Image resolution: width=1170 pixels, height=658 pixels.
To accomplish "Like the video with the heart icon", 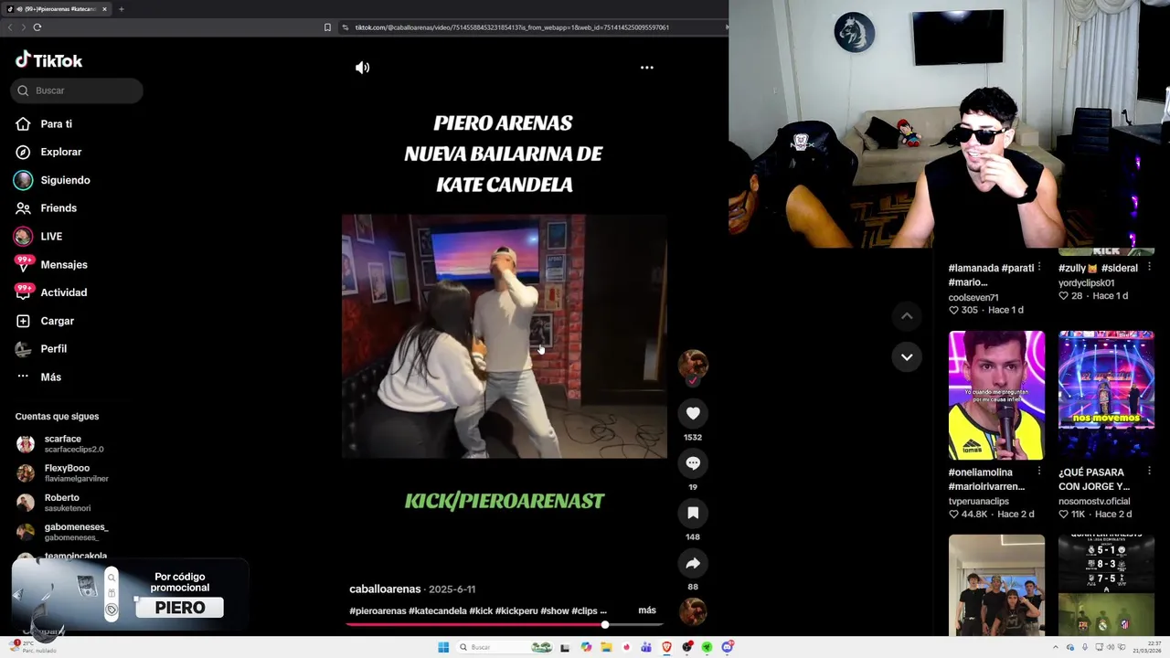I will [x=693, y=414].
